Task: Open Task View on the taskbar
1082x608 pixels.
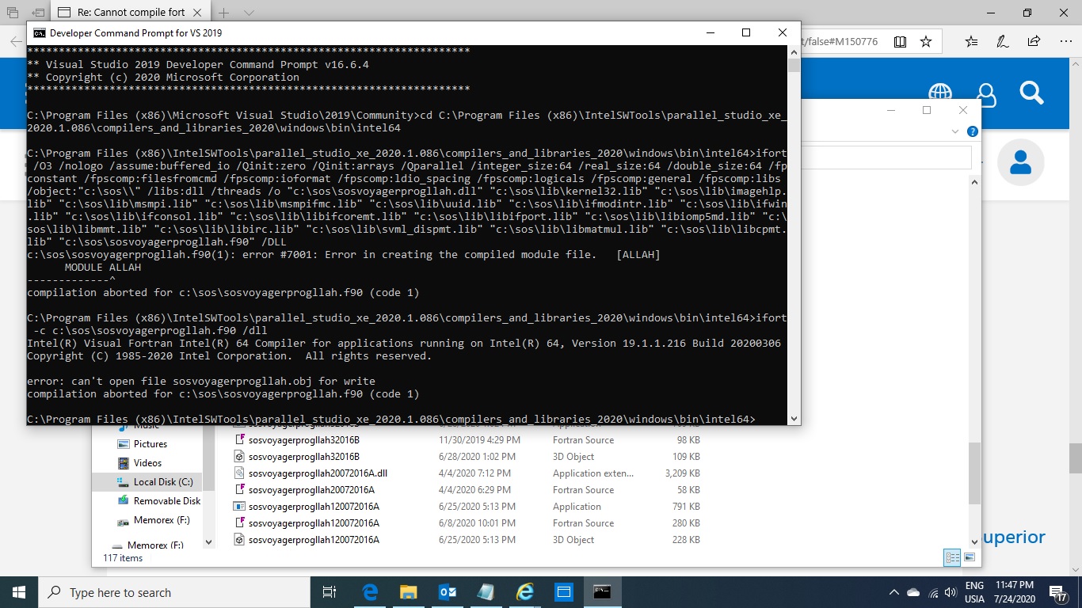Action: [330, 592]
